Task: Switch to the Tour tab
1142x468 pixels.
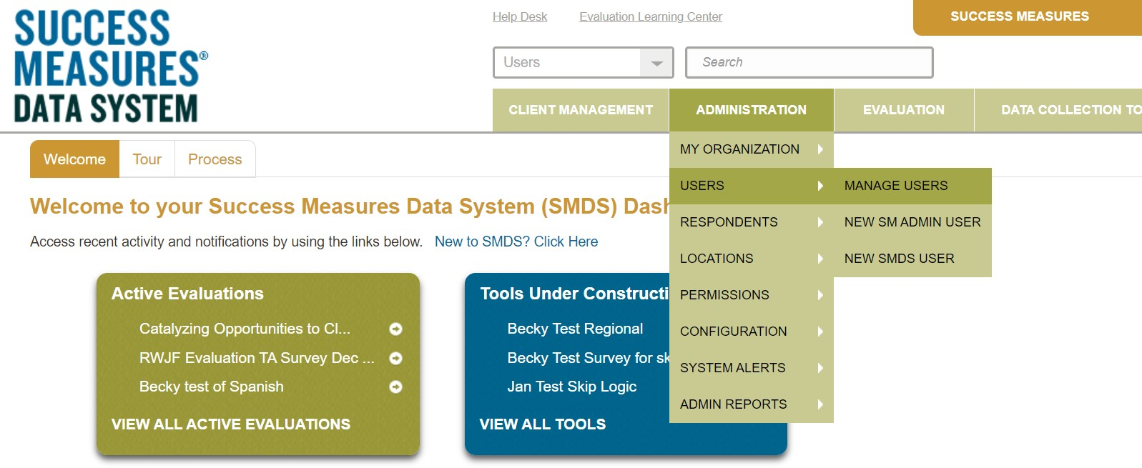Action: click(x=147, y=159)
